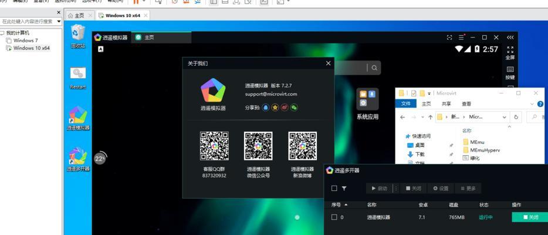Click the VMware library search input field
Image resolution: width=548 pixels, height=235 pixels.
point(28,21)
